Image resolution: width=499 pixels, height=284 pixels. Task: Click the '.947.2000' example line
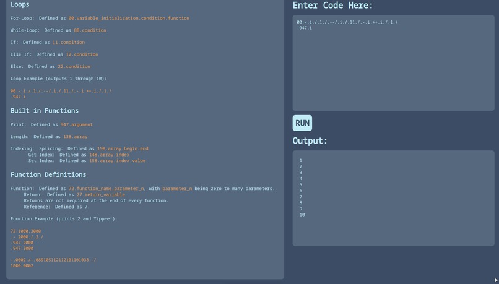22,243
